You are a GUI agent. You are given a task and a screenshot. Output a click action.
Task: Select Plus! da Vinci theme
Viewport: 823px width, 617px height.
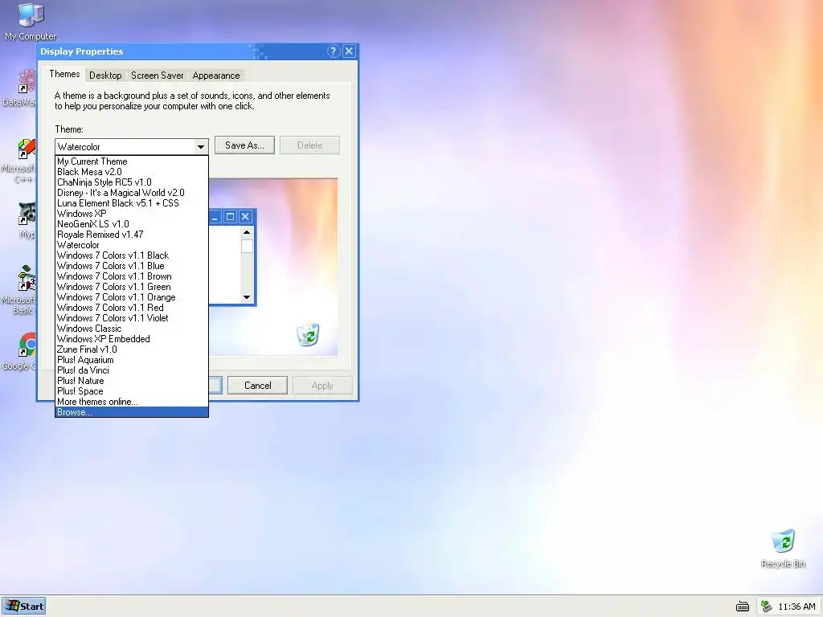point(132,370)
